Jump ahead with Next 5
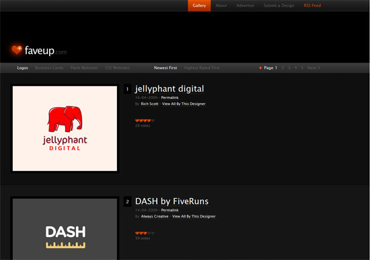The height and width of the screenshot is (260, 370). point(313,68)
